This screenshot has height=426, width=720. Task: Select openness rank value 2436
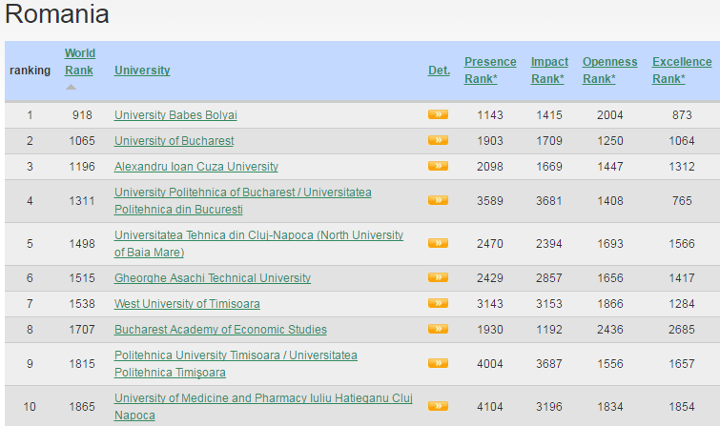[x=609, y=329]
